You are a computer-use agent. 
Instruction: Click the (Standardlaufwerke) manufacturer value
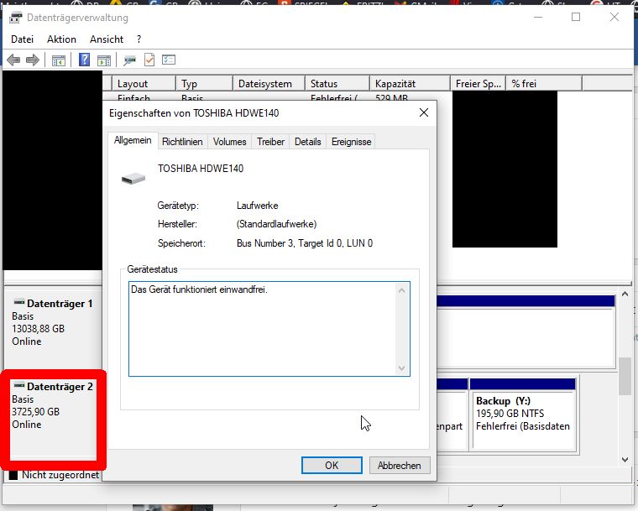click(276, 224)
